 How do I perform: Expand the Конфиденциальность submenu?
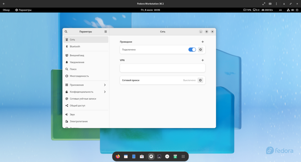(86, 92)
